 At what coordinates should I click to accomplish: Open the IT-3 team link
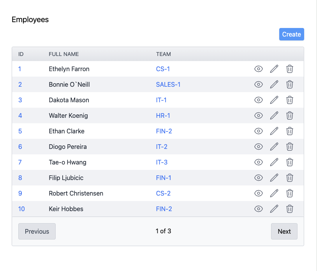162,162
